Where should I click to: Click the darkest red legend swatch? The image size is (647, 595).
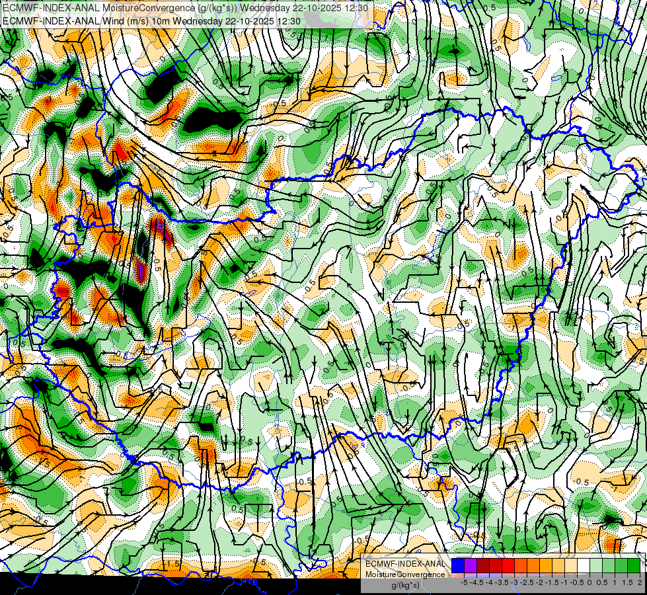[483, 565]
